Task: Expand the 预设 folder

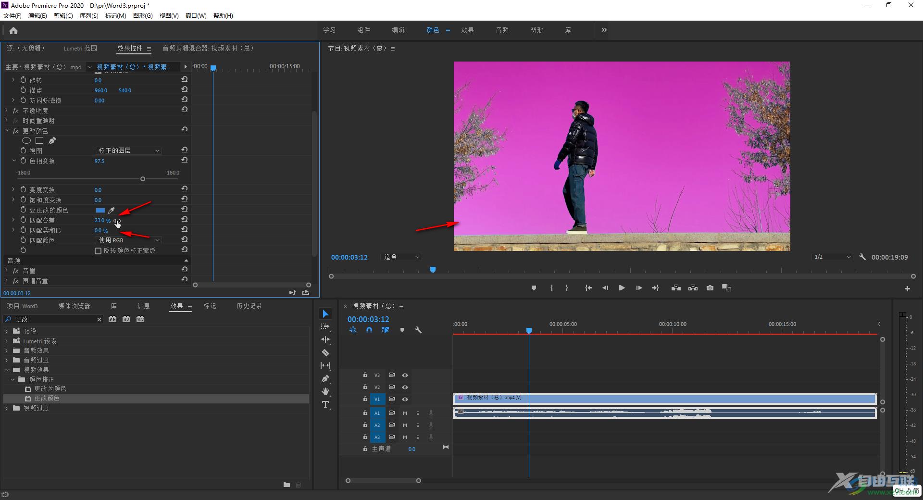Action: [x=7, y=331]
